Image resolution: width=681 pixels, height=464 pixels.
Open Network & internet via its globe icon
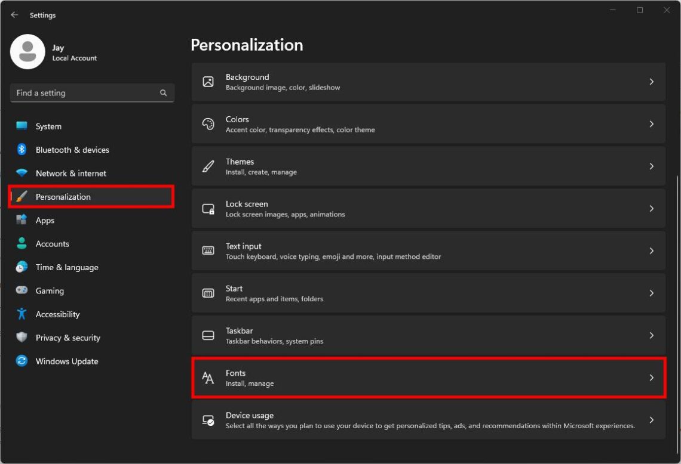[22, 173]
